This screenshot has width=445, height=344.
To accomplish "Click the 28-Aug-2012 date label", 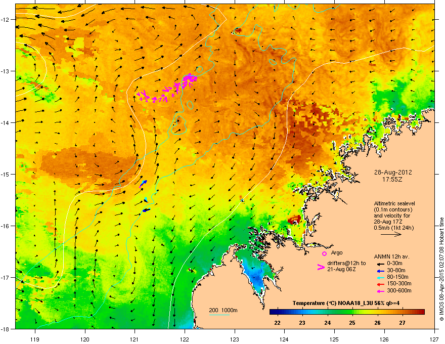I will coord(393,173).
